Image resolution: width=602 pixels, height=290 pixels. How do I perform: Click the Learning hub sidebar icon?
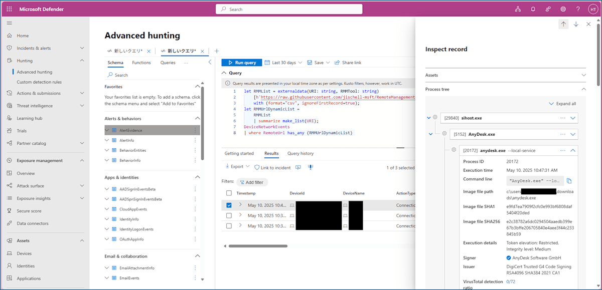(x=10, y=118)
